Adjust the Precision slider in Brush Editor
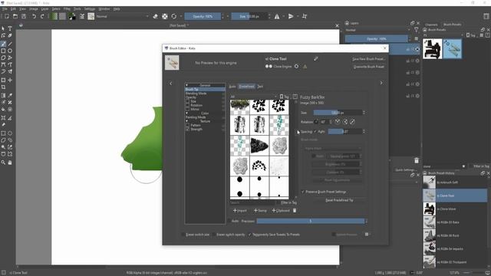The image size is (491, 276). pos(311,221)
